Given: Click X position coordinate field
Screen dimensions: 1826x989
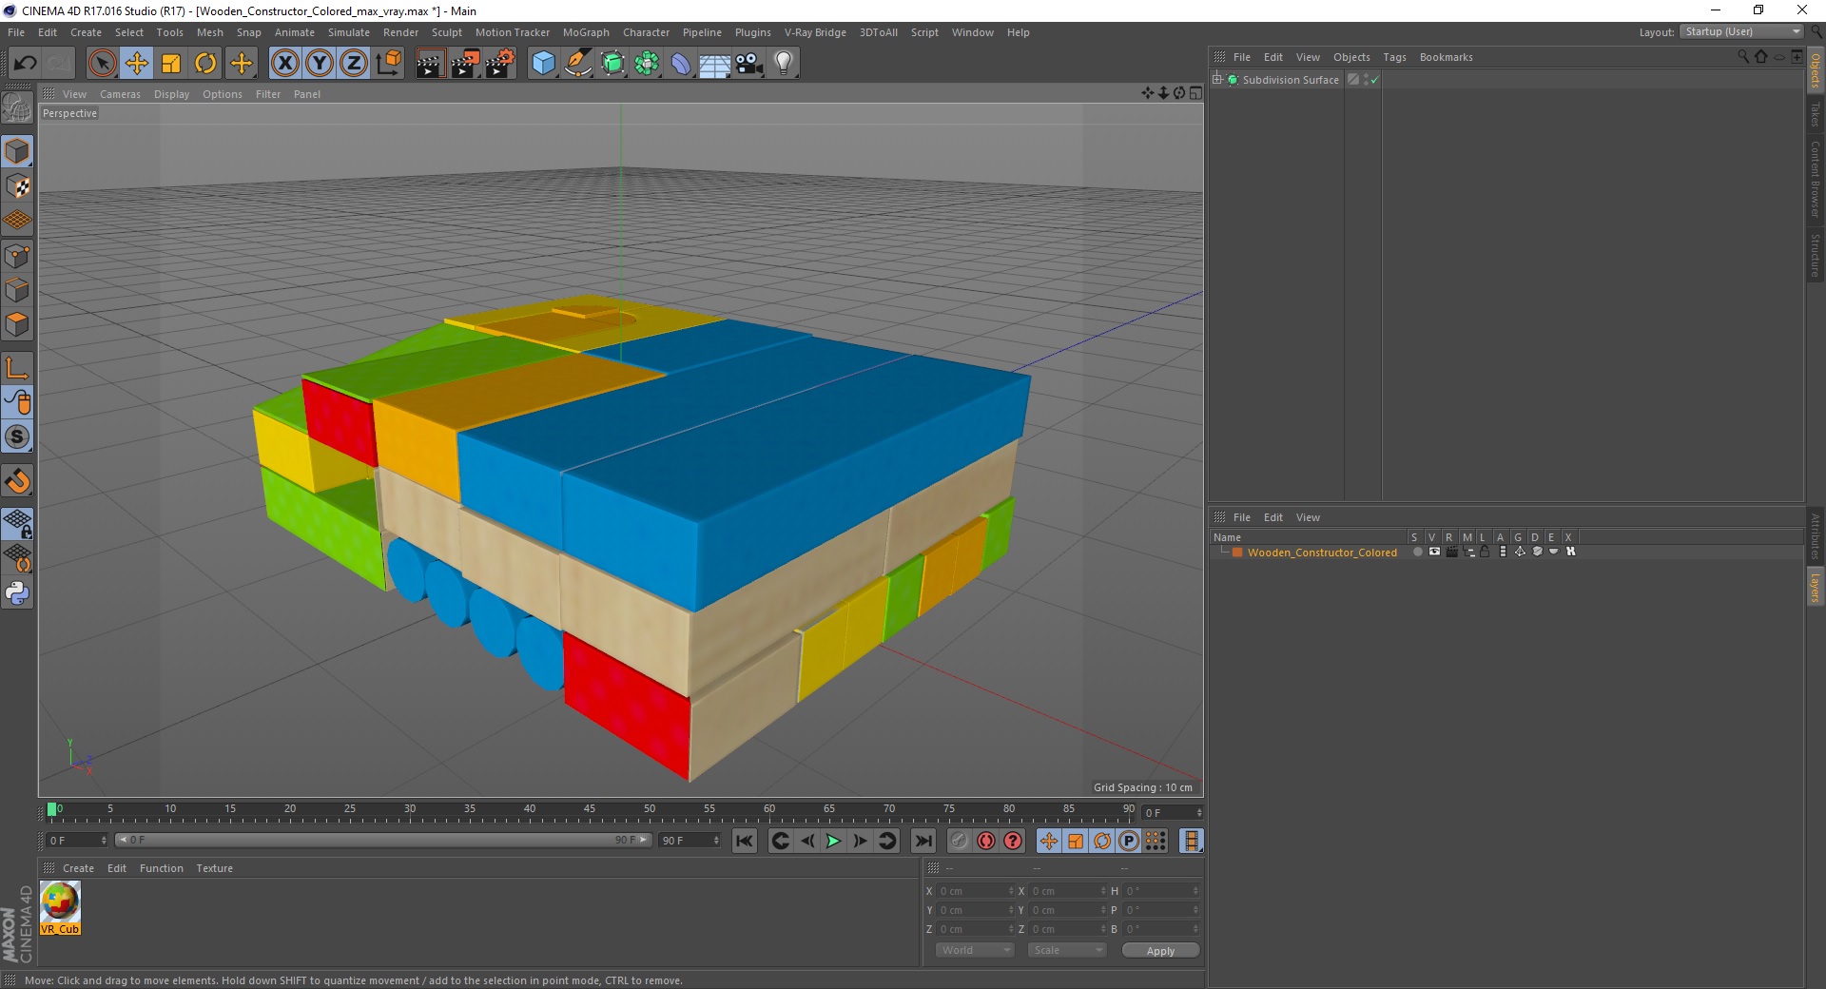Looking at the screenshot, I should 976,891.
